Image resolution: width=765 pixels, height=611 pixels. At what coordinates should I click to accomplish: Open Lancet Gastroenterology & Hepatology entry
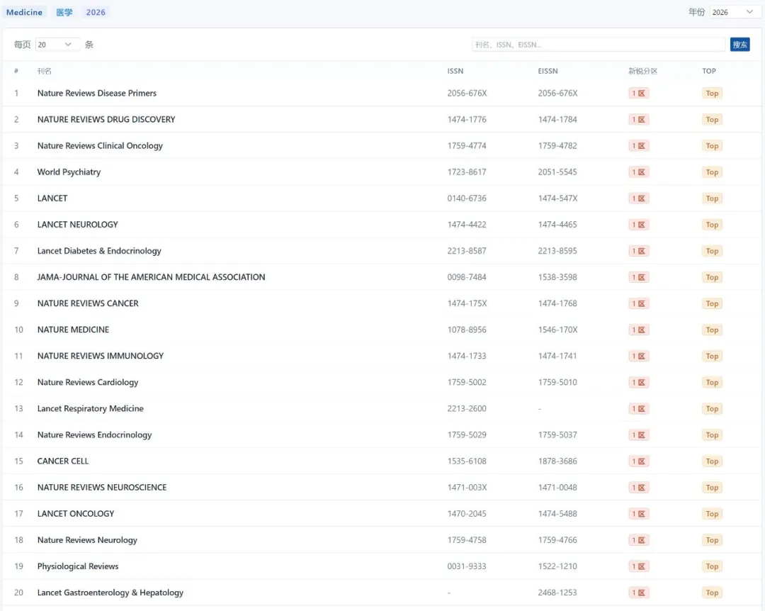tap(110, 593)
